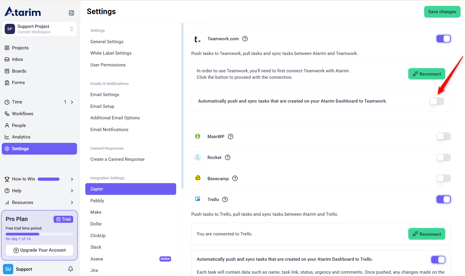Click the question mark icon beside MainWP

pos(231,137)
